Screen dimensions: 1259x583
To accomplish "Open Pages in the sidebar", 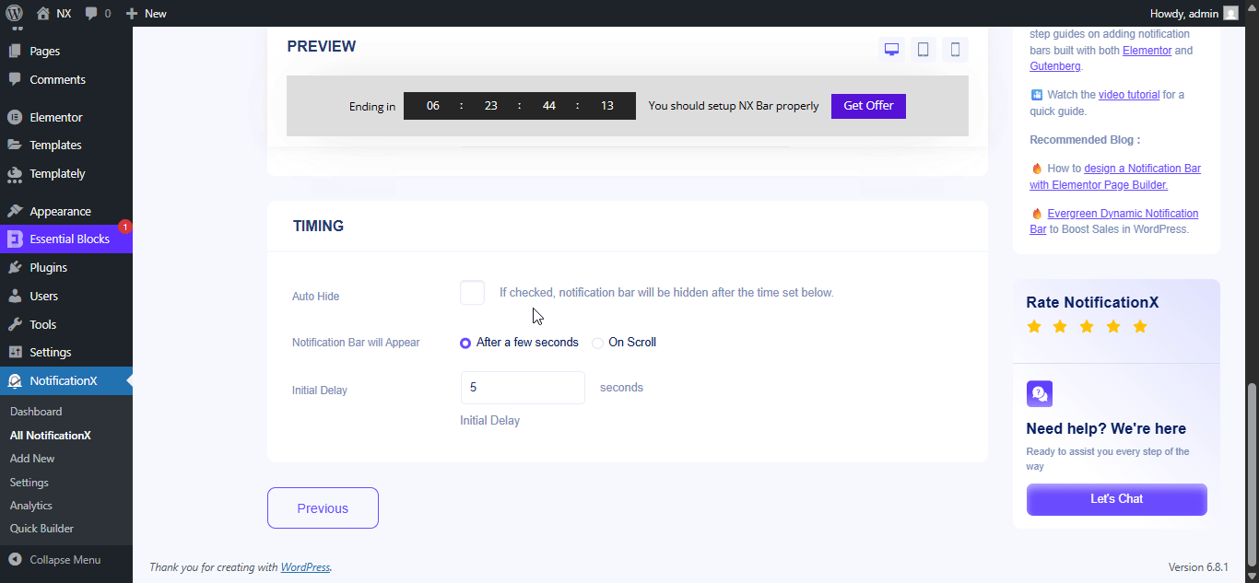I will [44, 52].
